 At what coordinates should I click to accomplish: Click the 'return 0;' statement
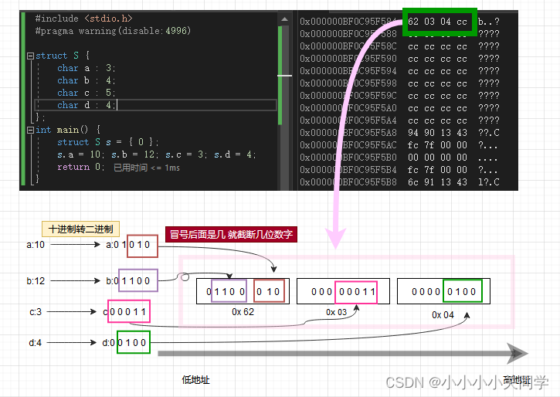pos(80,167)
